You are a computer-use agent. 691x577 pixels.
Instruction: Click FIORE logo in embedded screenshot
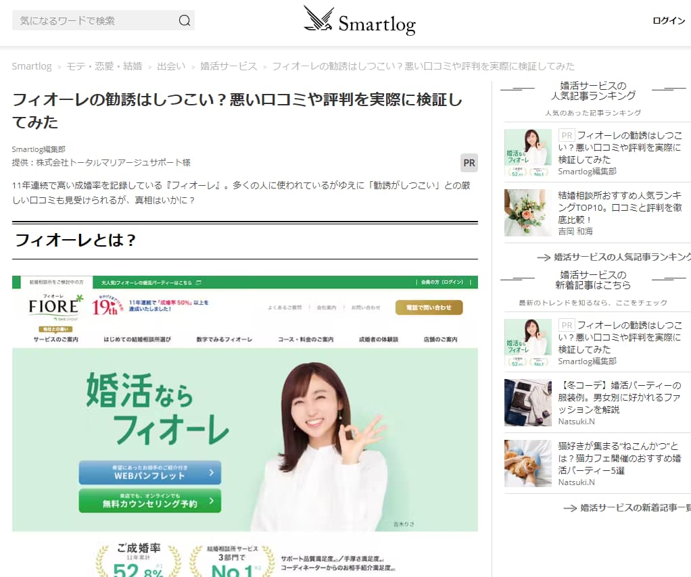click(55, 307)
